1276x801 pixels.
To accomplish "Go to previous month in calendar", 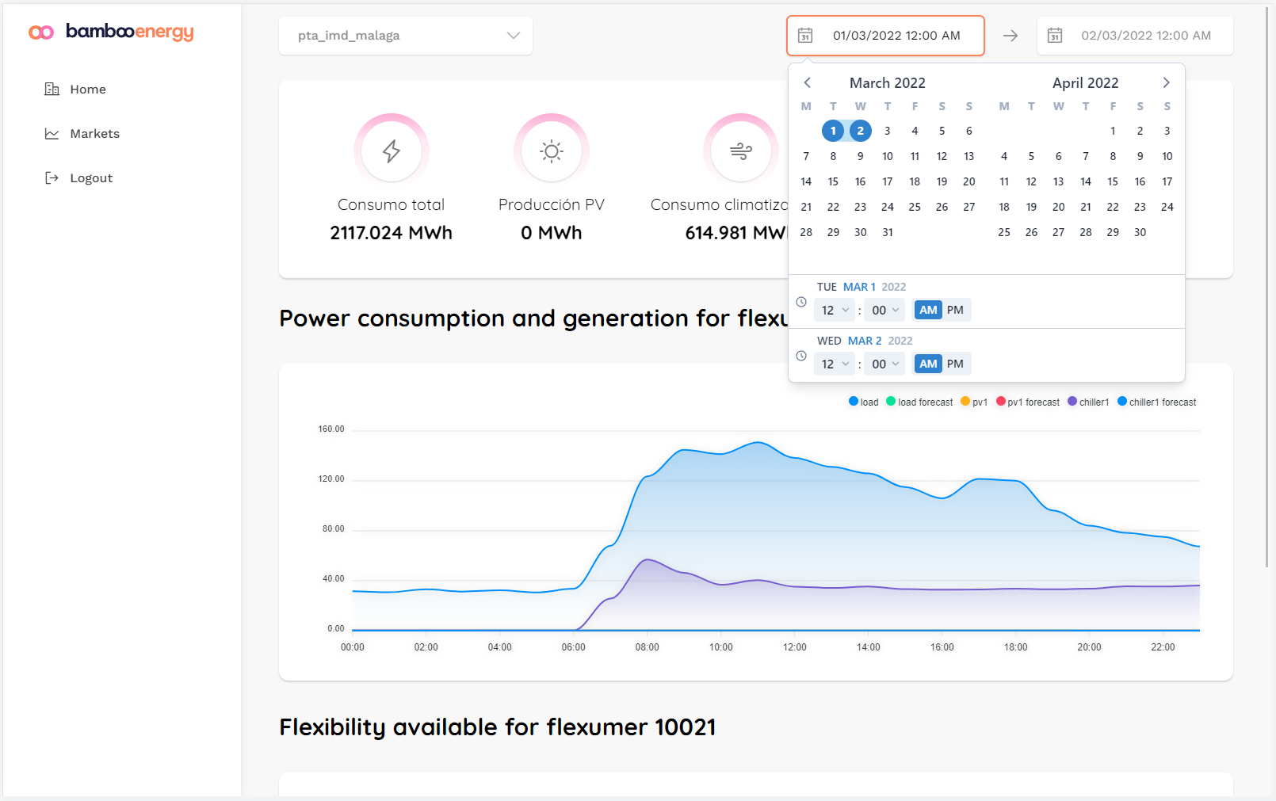I will pos(807,82).
